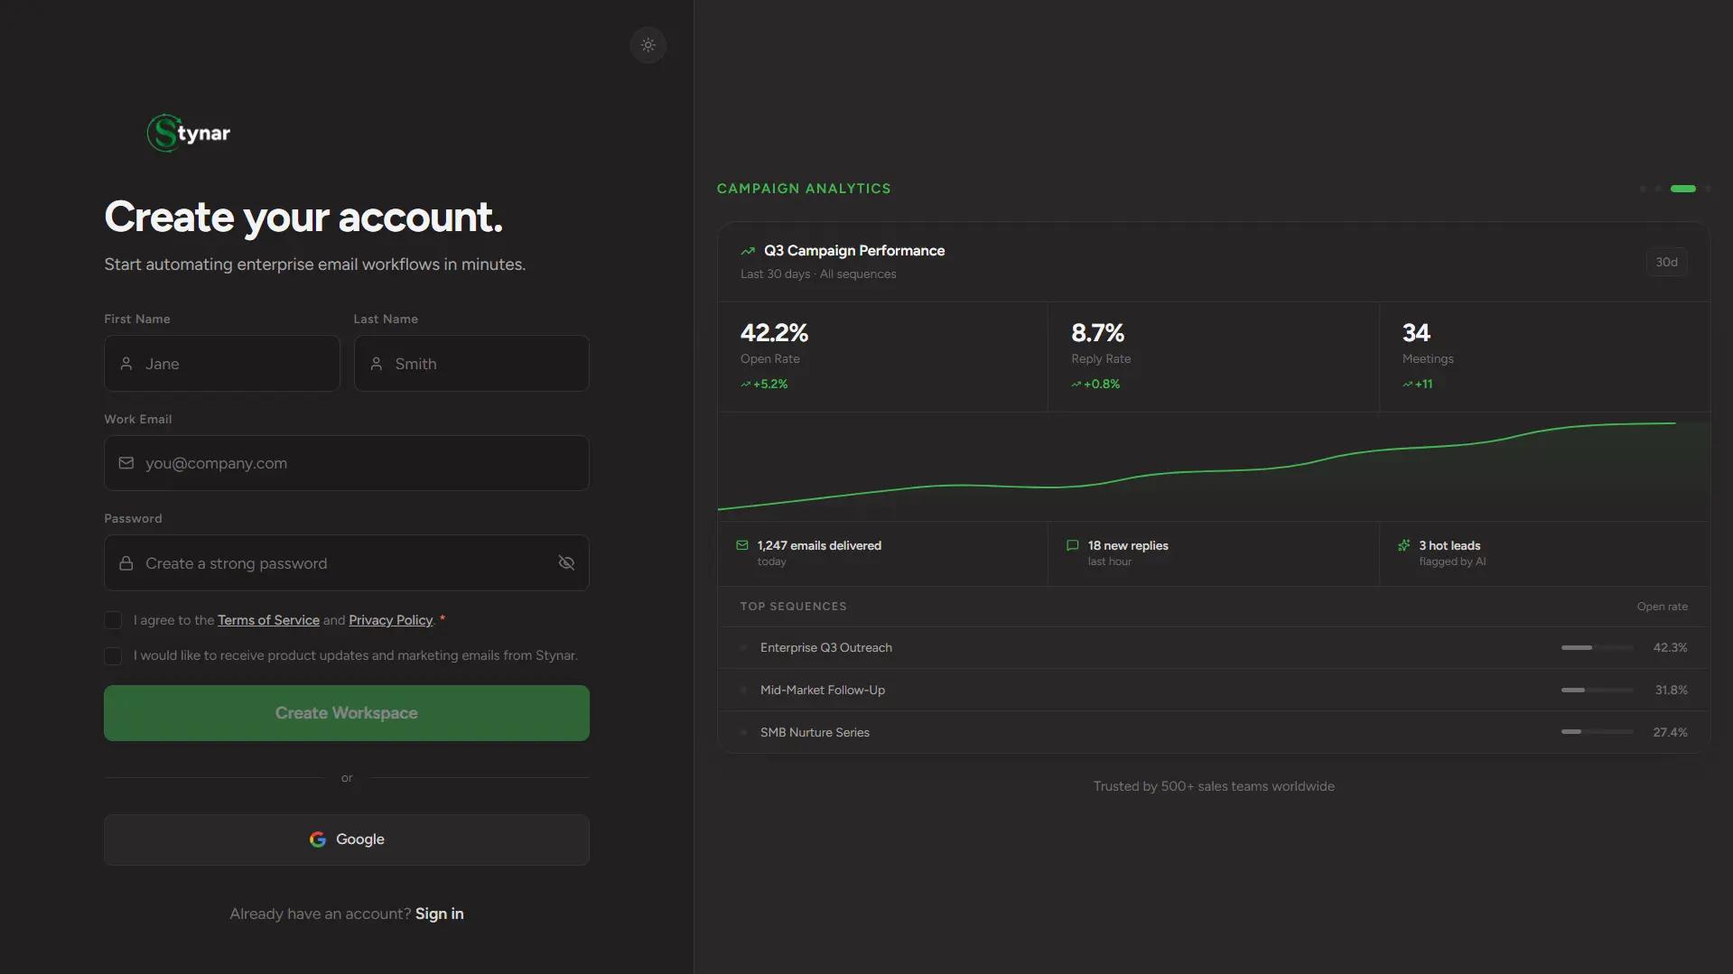Focus the First Name input field
The height and width of the screenshot is (974, 1733).
coord(222,364)
